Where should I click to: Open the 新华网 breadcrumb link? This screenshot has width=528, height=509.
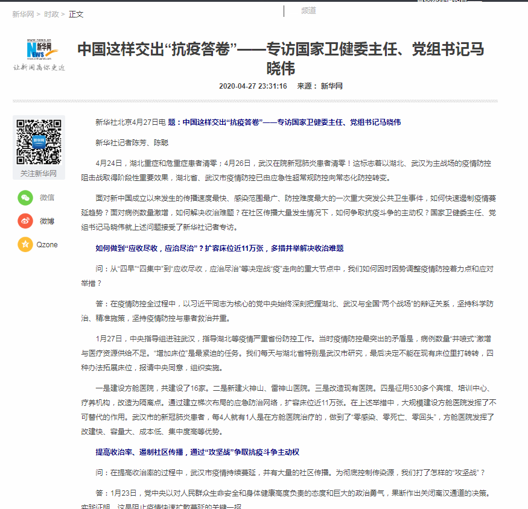coord(24,14)
